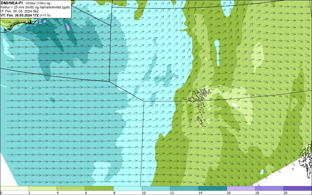Click the 12–14 m/s teal legend swatch

tap(184, 188)
